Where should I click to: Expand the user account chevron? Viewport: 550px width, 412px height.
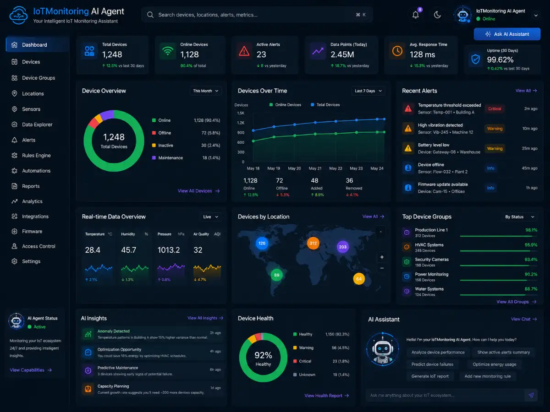pos(536,15)
